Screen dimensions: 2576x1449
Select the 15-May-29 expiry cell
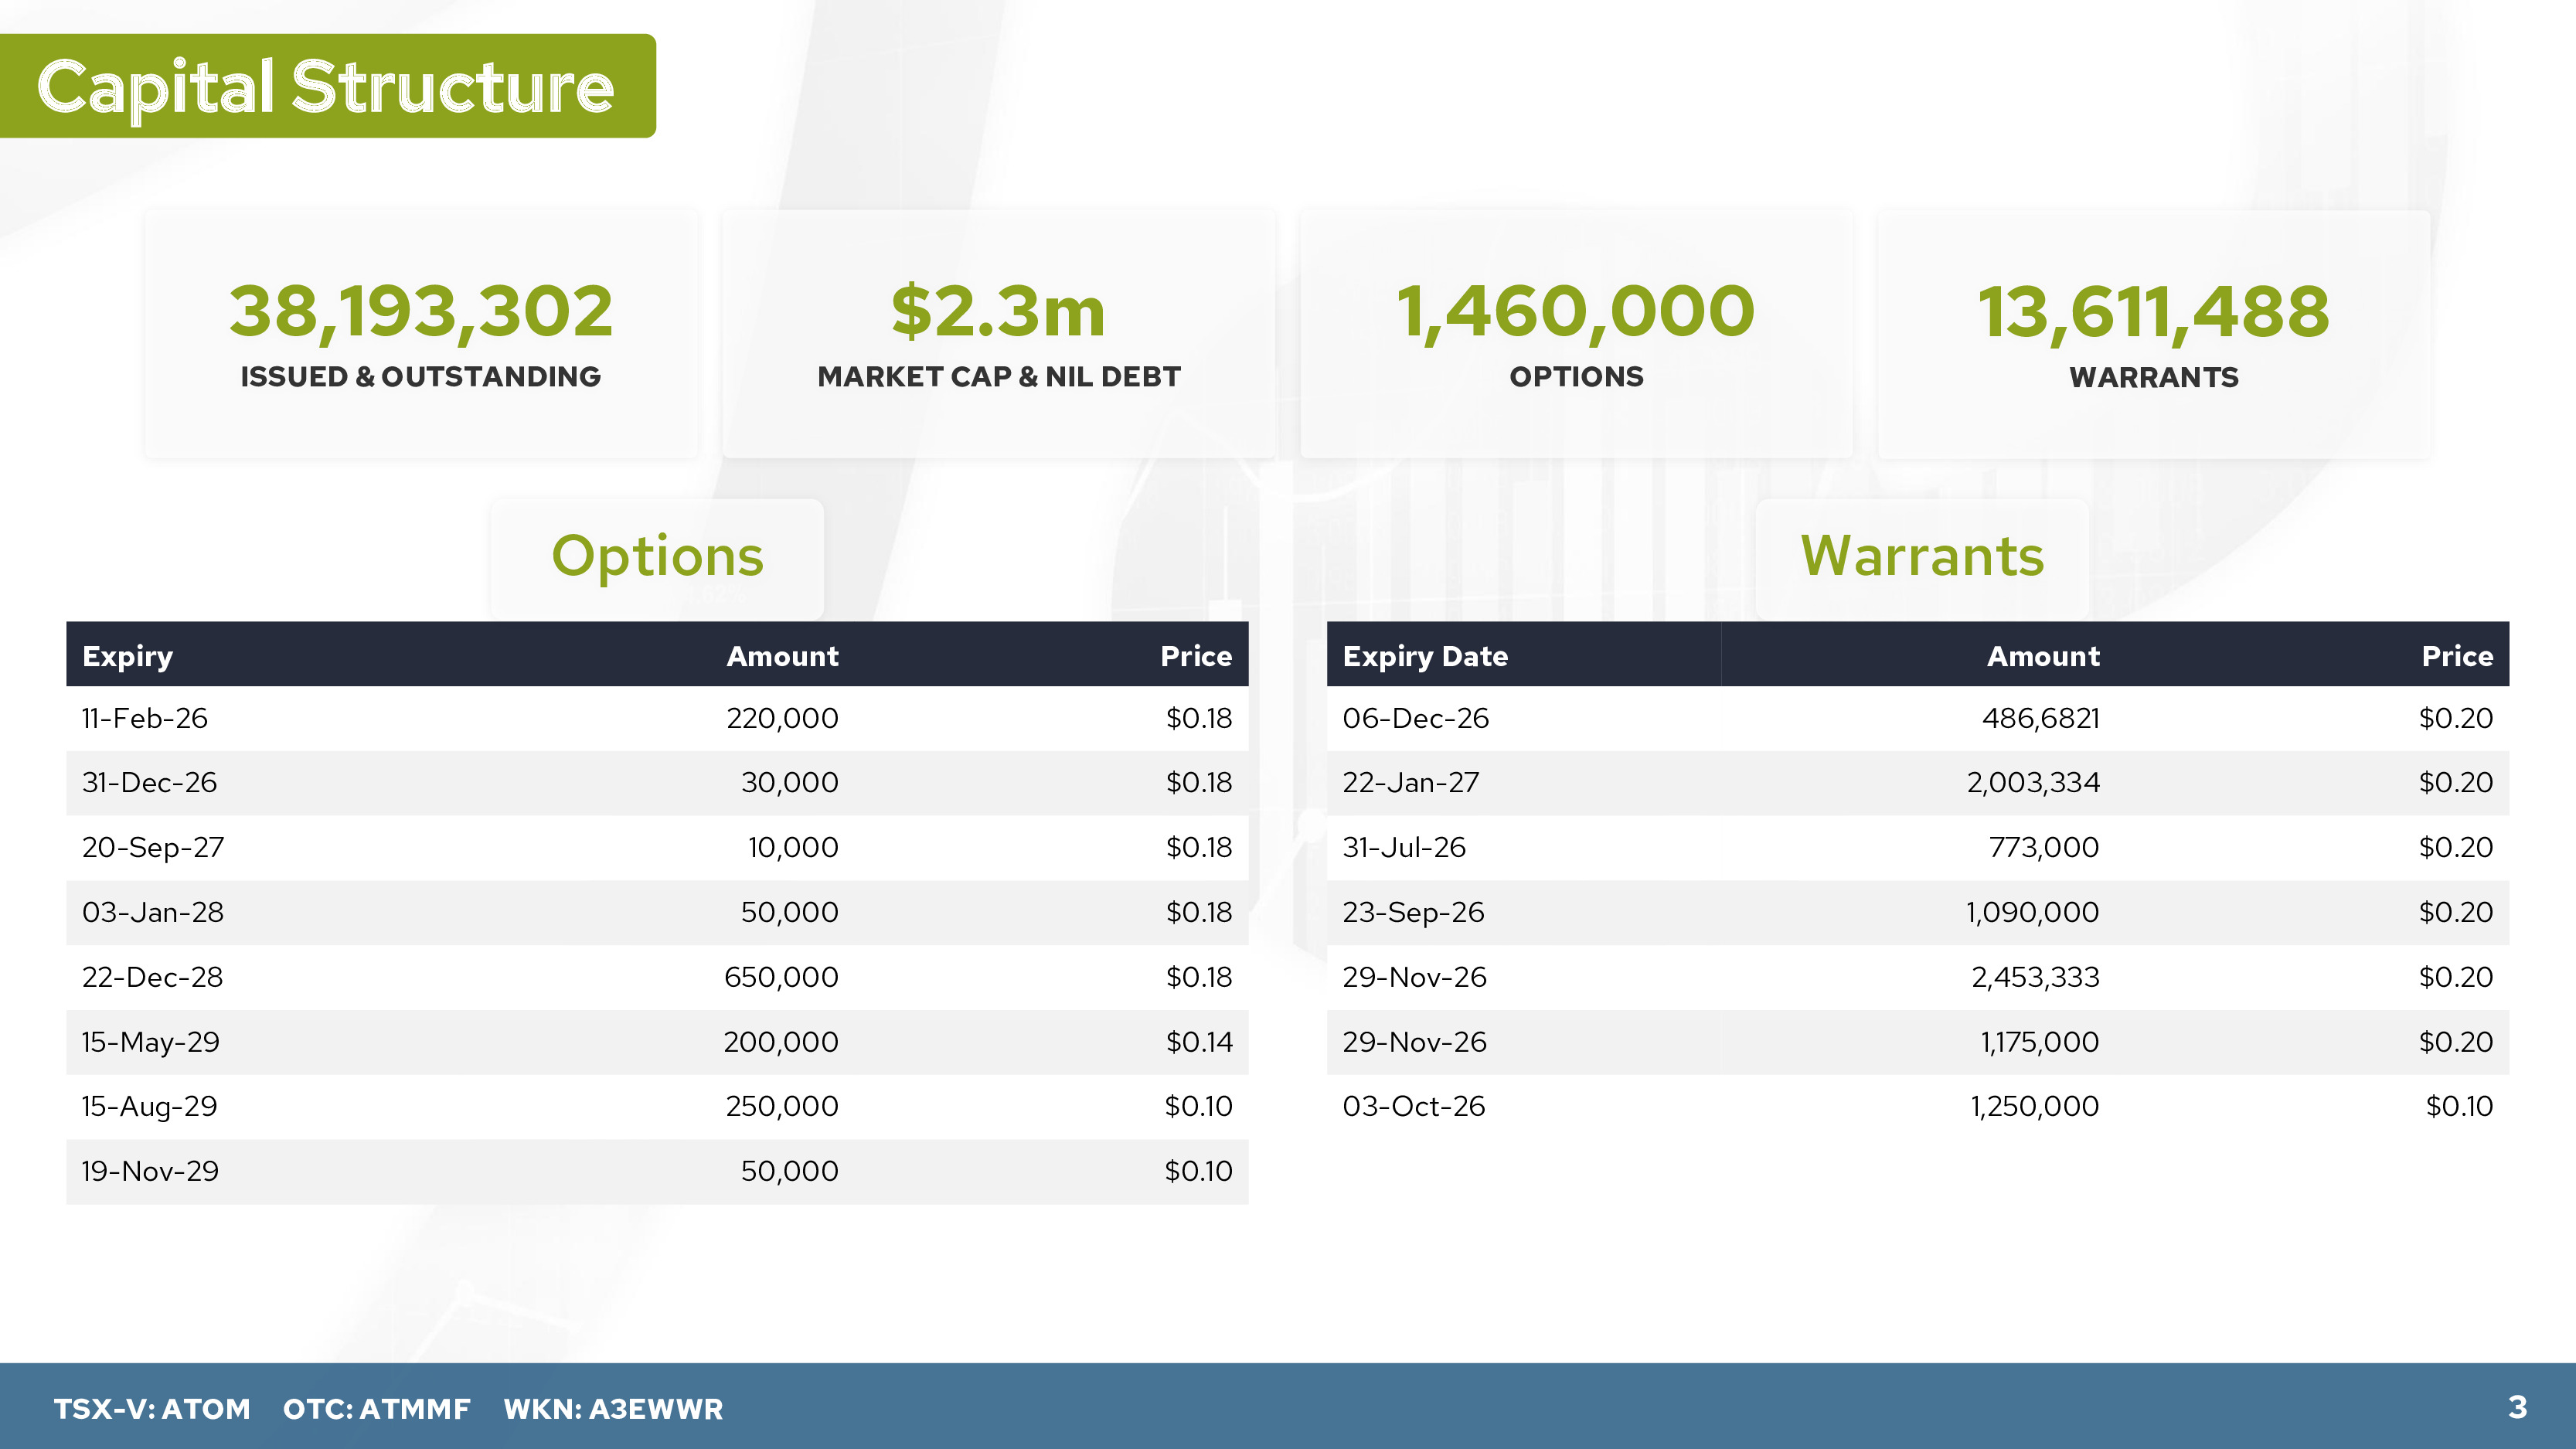(x=150, y=1042)
